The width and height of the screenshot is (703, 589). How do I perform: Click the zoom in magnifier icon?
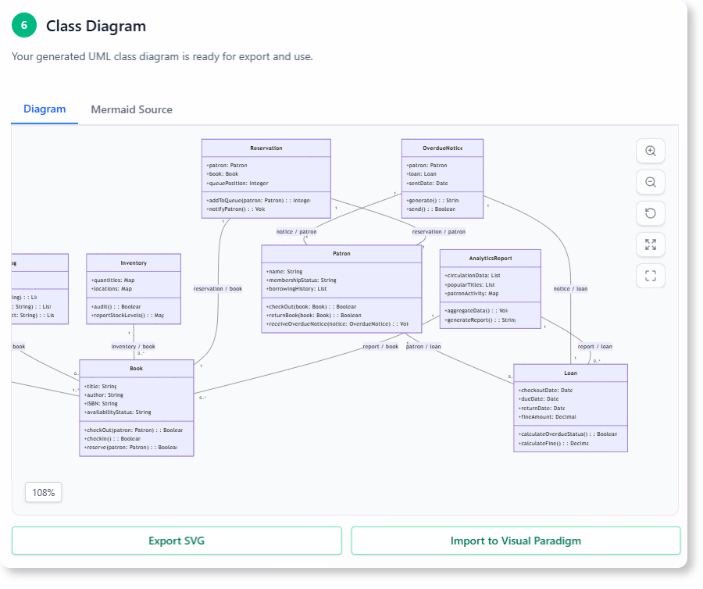(x=650, y=151)
